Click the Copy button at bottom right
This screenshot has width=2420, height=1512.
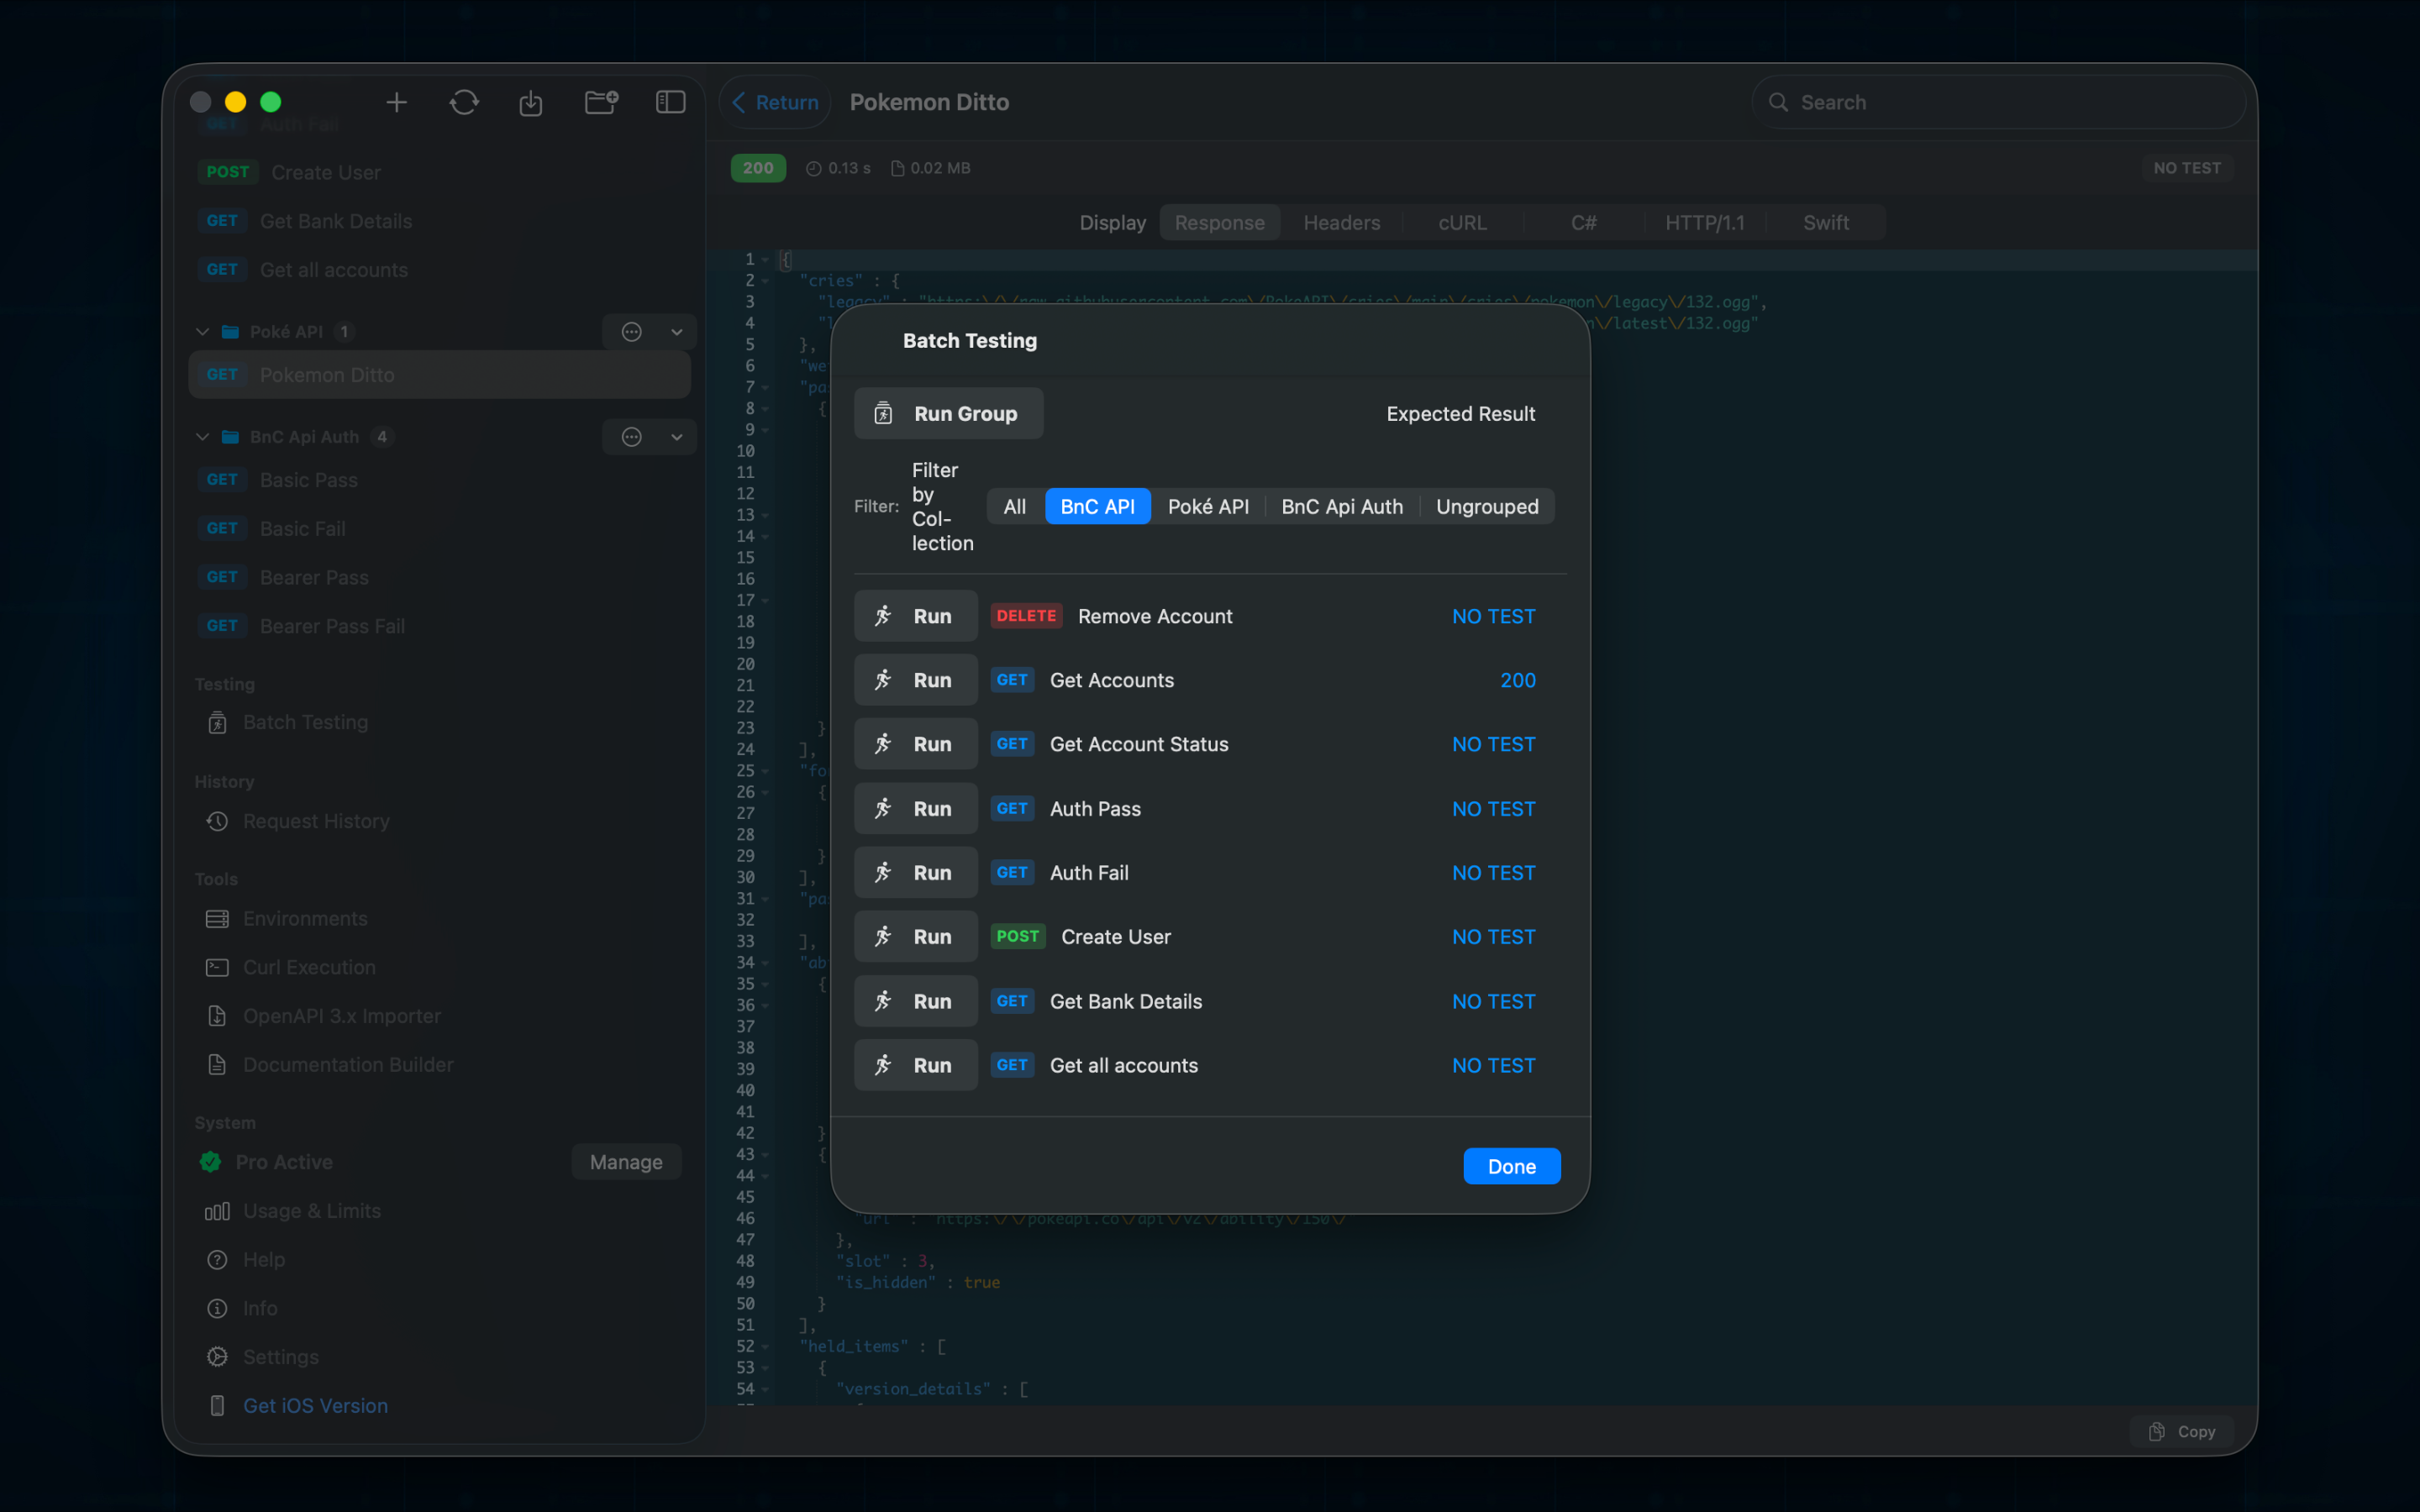pos(2182,1431)
